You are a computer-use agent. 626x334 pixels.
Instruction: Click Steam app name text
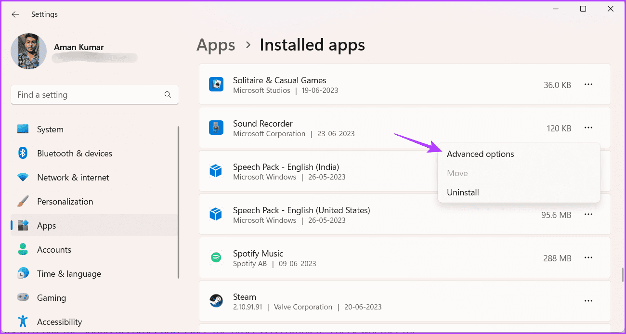245,297
